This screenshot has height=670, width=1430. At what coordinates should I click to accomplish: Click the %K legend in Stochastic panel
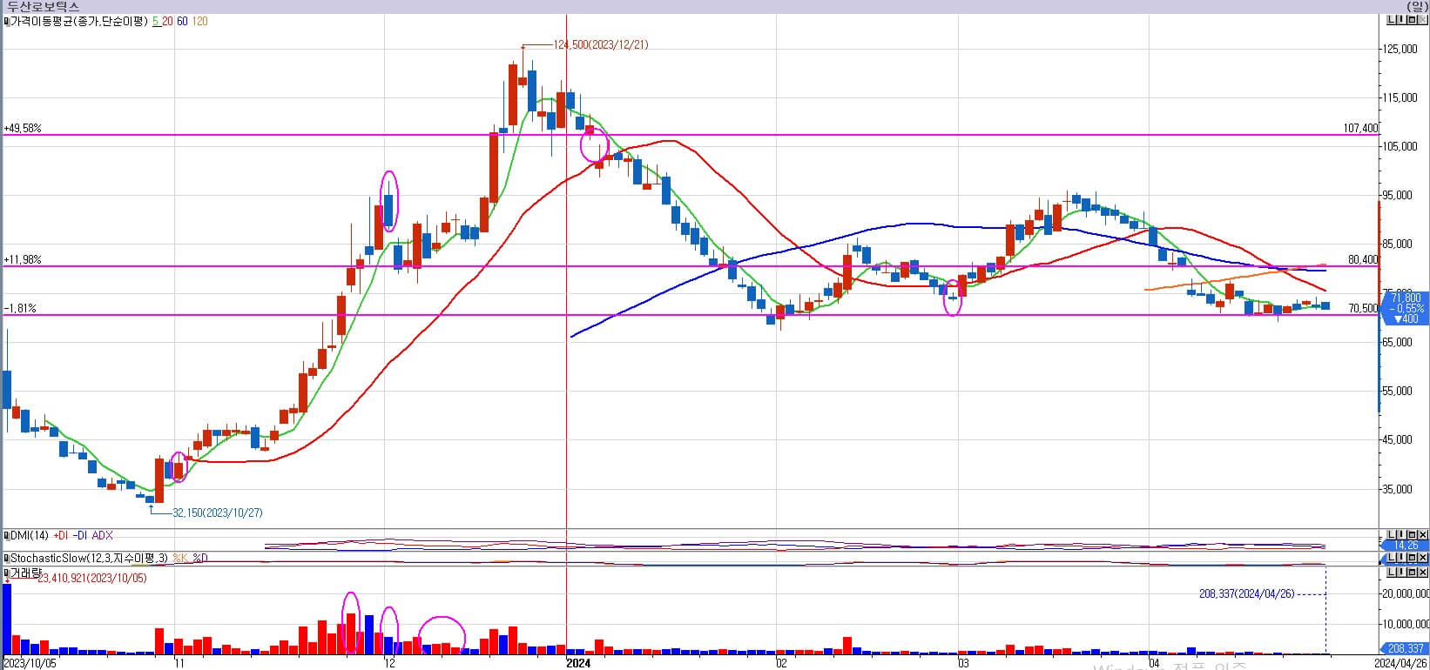coord(180,558)
